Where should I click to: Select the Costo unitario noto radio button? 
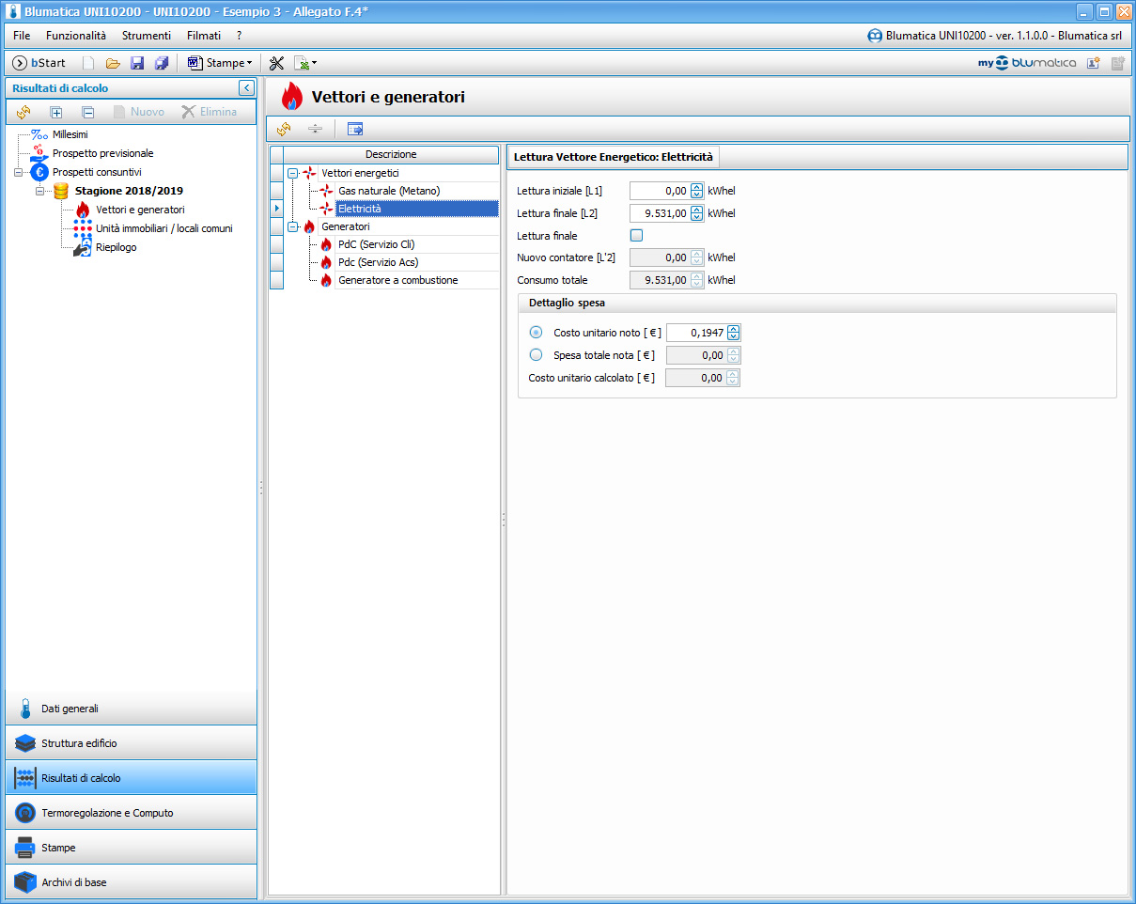pos(537,332)
